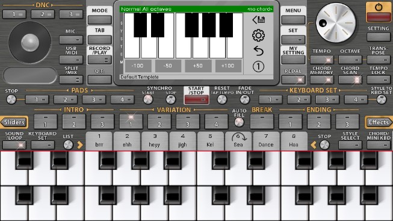The height and width of the screenshot is (221, 393).
Task: Expand the Sliders panel
Action: point(14,122)
